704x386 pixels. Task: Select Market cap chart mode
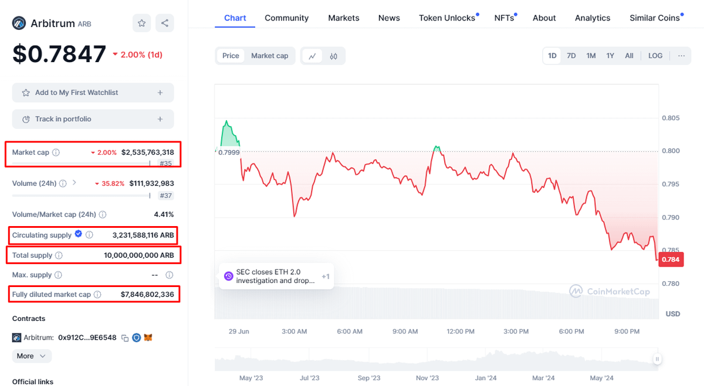pyautogui.click(x=270, y=56)
